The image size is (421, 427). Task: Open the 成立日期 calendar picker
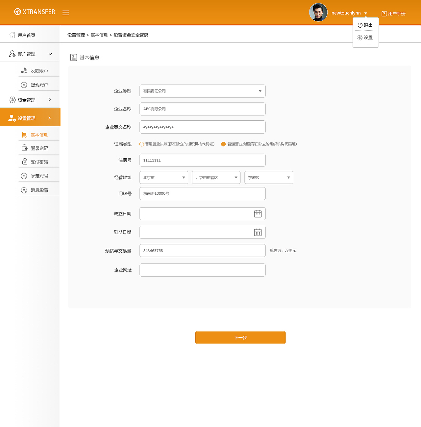[258, 214]
